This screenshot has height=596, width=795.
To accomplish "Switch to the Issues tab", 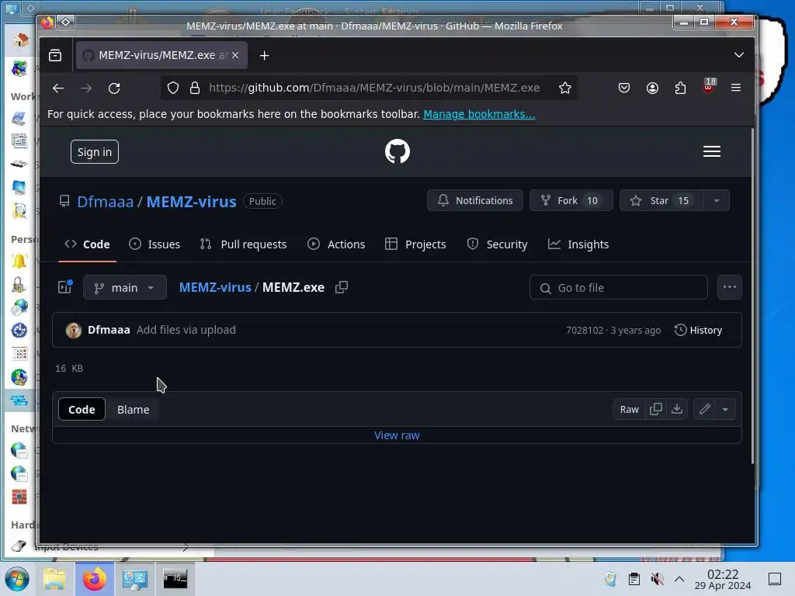I will [x=154, y=244].
